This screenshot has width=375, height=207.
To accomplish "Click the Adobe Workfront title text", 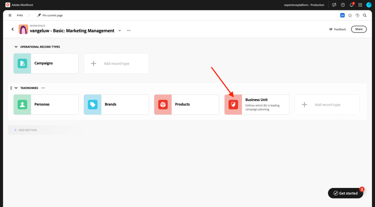I will 22,5.
